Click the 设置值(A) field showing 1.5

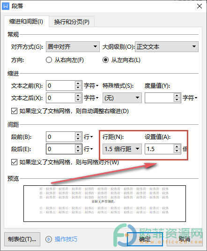pos(159,149)
